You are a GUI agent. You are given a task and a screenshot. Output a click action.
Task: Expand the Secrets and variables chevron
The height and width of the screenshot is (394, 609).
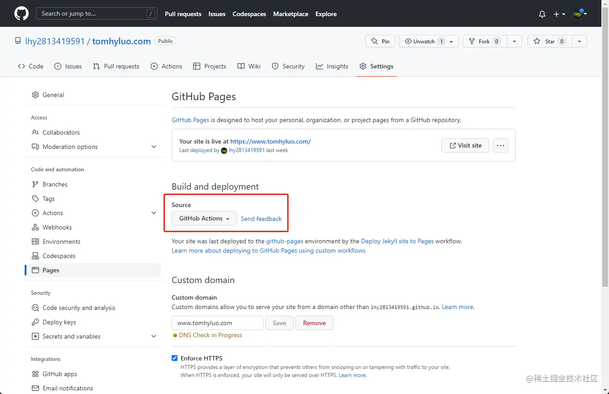pos(154,336)
